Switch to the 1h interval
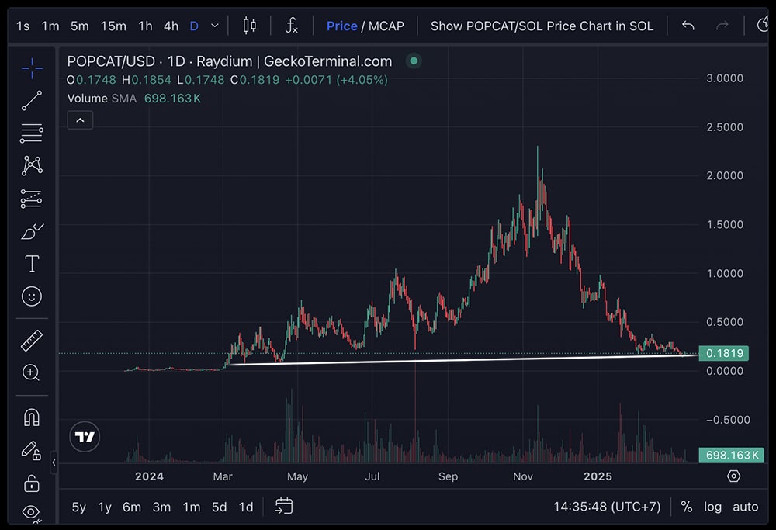This screenshot has height=530, width=776. click(145, 26)
